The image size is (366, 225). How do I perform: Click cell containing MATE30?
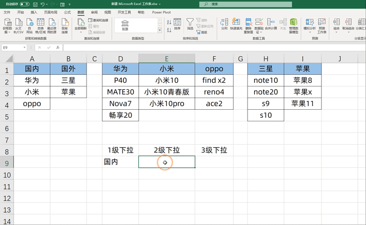120,92
